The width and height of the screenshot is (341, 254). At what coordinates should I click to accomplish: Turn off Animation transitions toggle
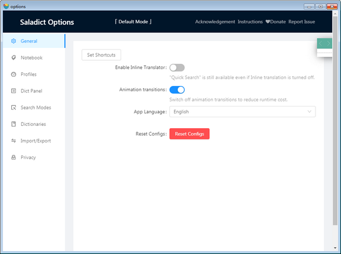(x=177, y=90)
